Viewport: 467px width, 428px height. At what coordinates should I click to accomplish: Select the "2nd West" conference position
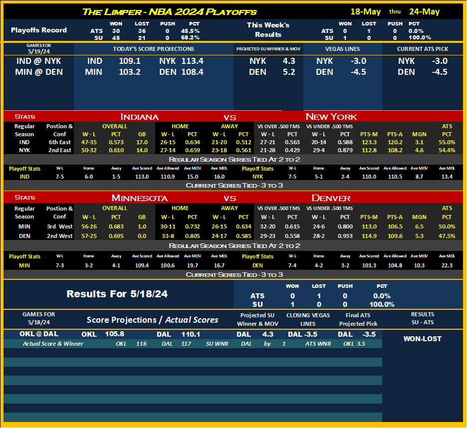(x=60, y=236)
